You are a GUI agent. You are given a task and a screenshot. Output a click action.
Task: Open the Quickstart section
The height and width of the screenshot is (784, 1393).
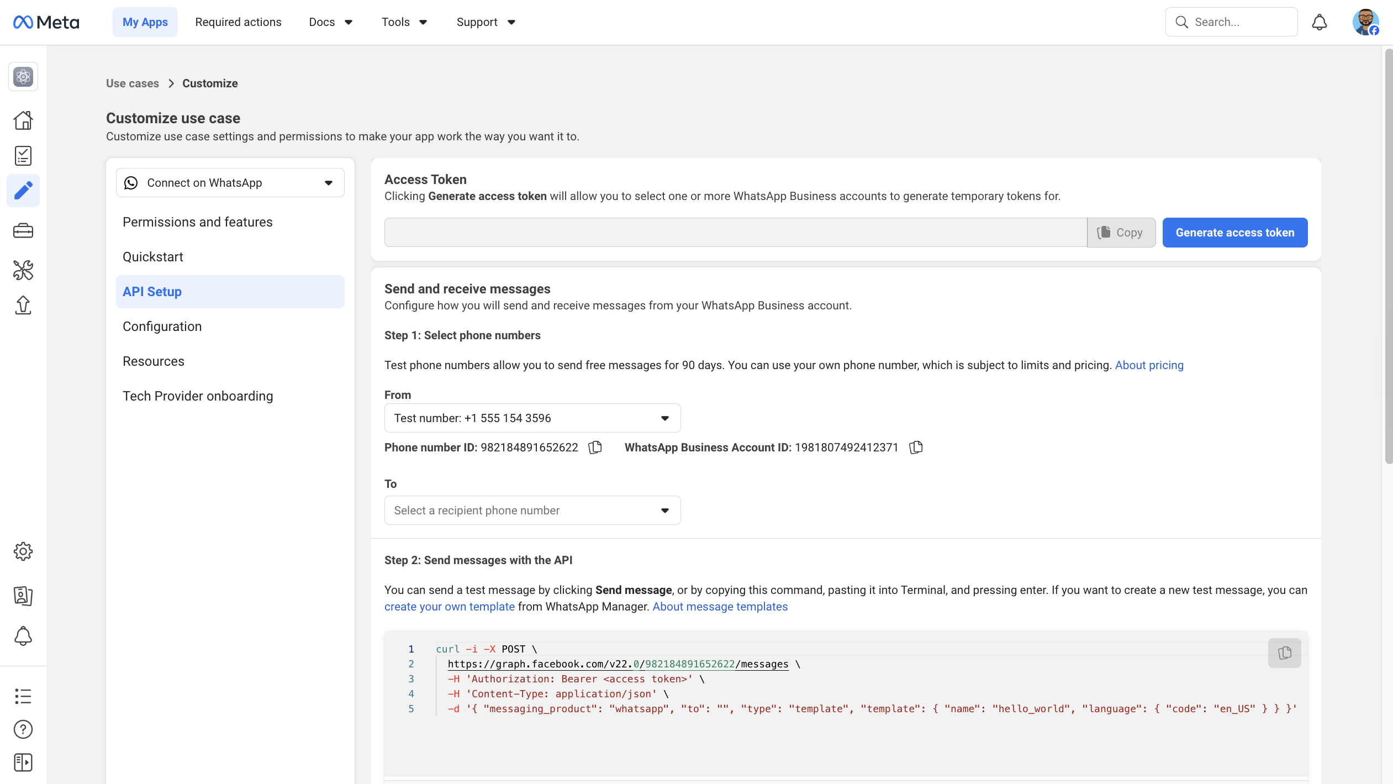pyautogui.click(x=153, y=257)
